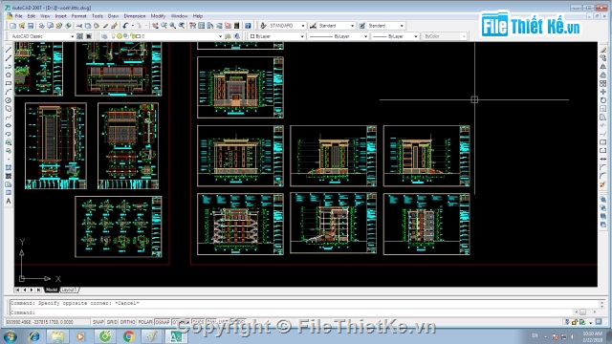
Task: Open the ByLayer color control dropdown
Action: click(276, 36)
